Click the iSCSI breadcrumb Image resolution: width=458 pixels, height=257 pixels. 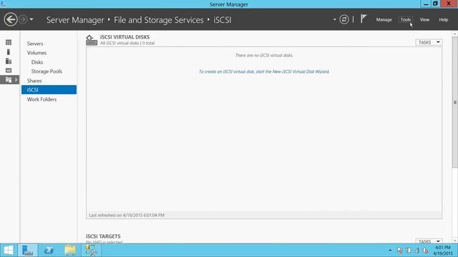[223, 20]
